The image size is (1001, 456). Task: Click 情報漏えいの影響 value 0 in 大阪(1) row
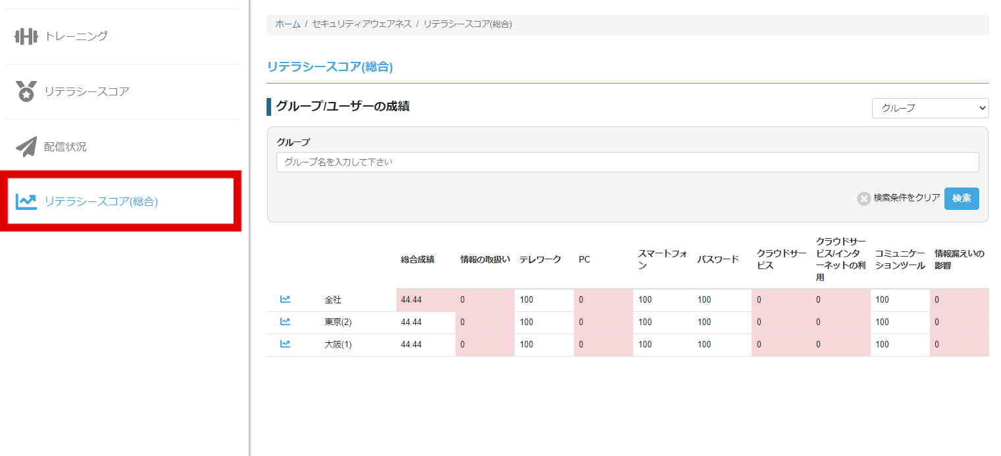(x=937, y=344)
